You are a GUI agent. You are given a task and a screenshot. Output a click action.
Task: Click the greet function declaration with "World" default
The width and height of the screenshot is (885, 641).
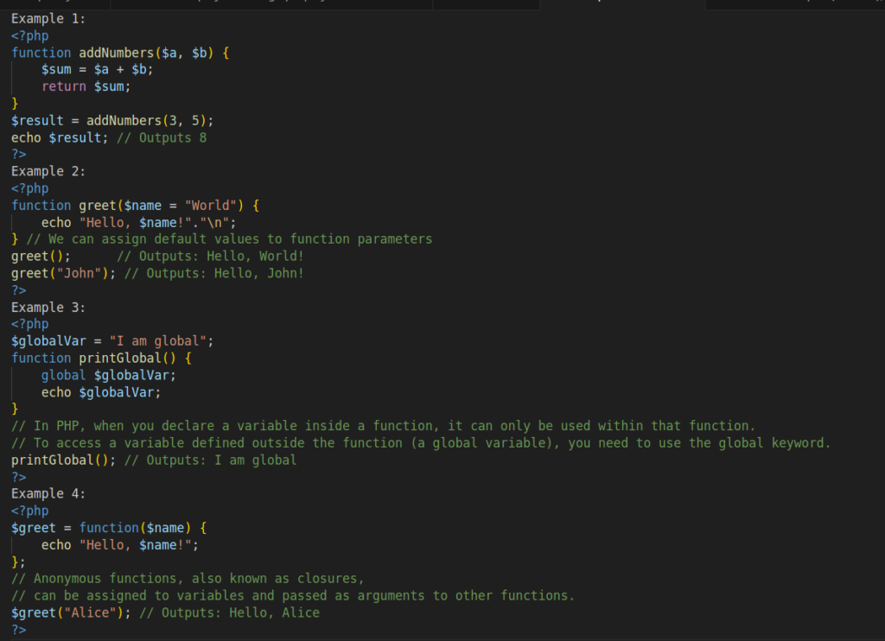[x=136, y=206]
